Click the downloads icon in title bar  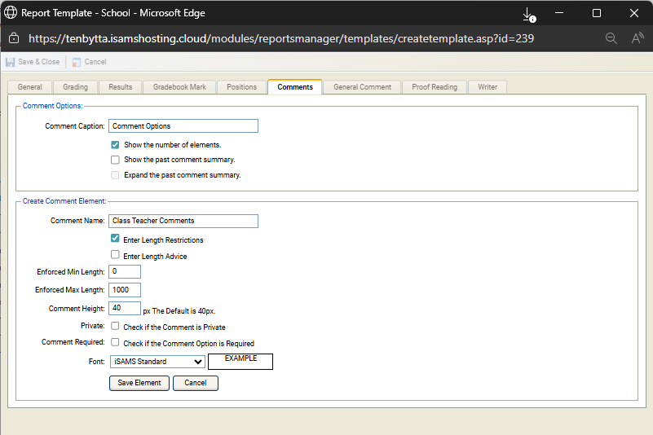click(528, 14)
